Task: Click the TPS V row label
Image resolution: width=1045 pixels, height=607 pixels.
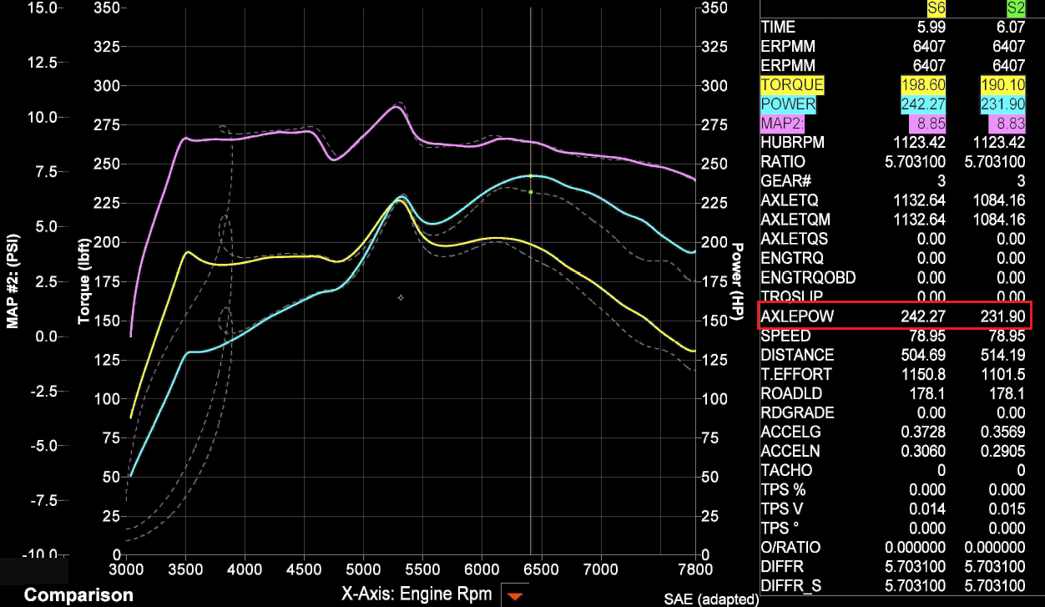Action: point(782,508)
